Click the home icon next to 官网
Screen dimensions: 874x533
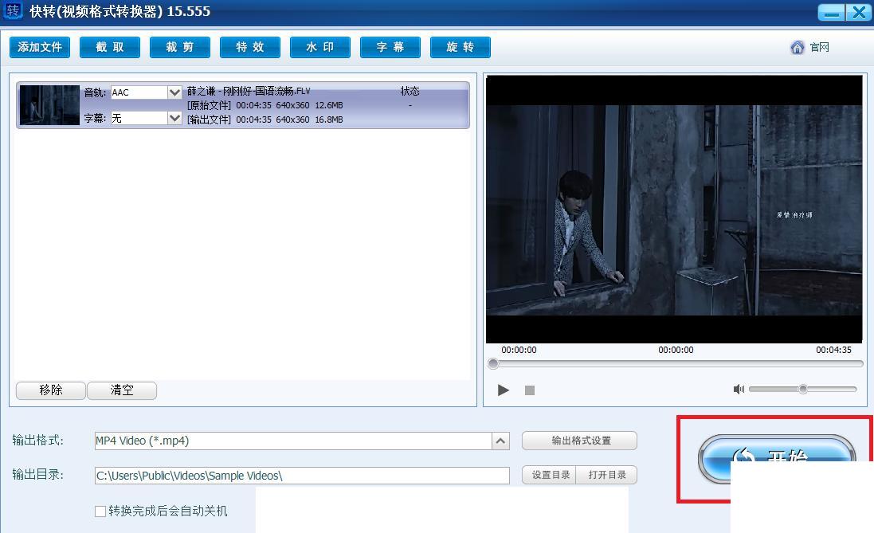point(798,47)
